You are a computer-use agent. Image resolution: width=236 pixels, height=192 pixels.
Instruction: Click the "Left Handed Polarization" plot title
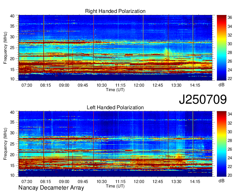[x=115, y=107]
